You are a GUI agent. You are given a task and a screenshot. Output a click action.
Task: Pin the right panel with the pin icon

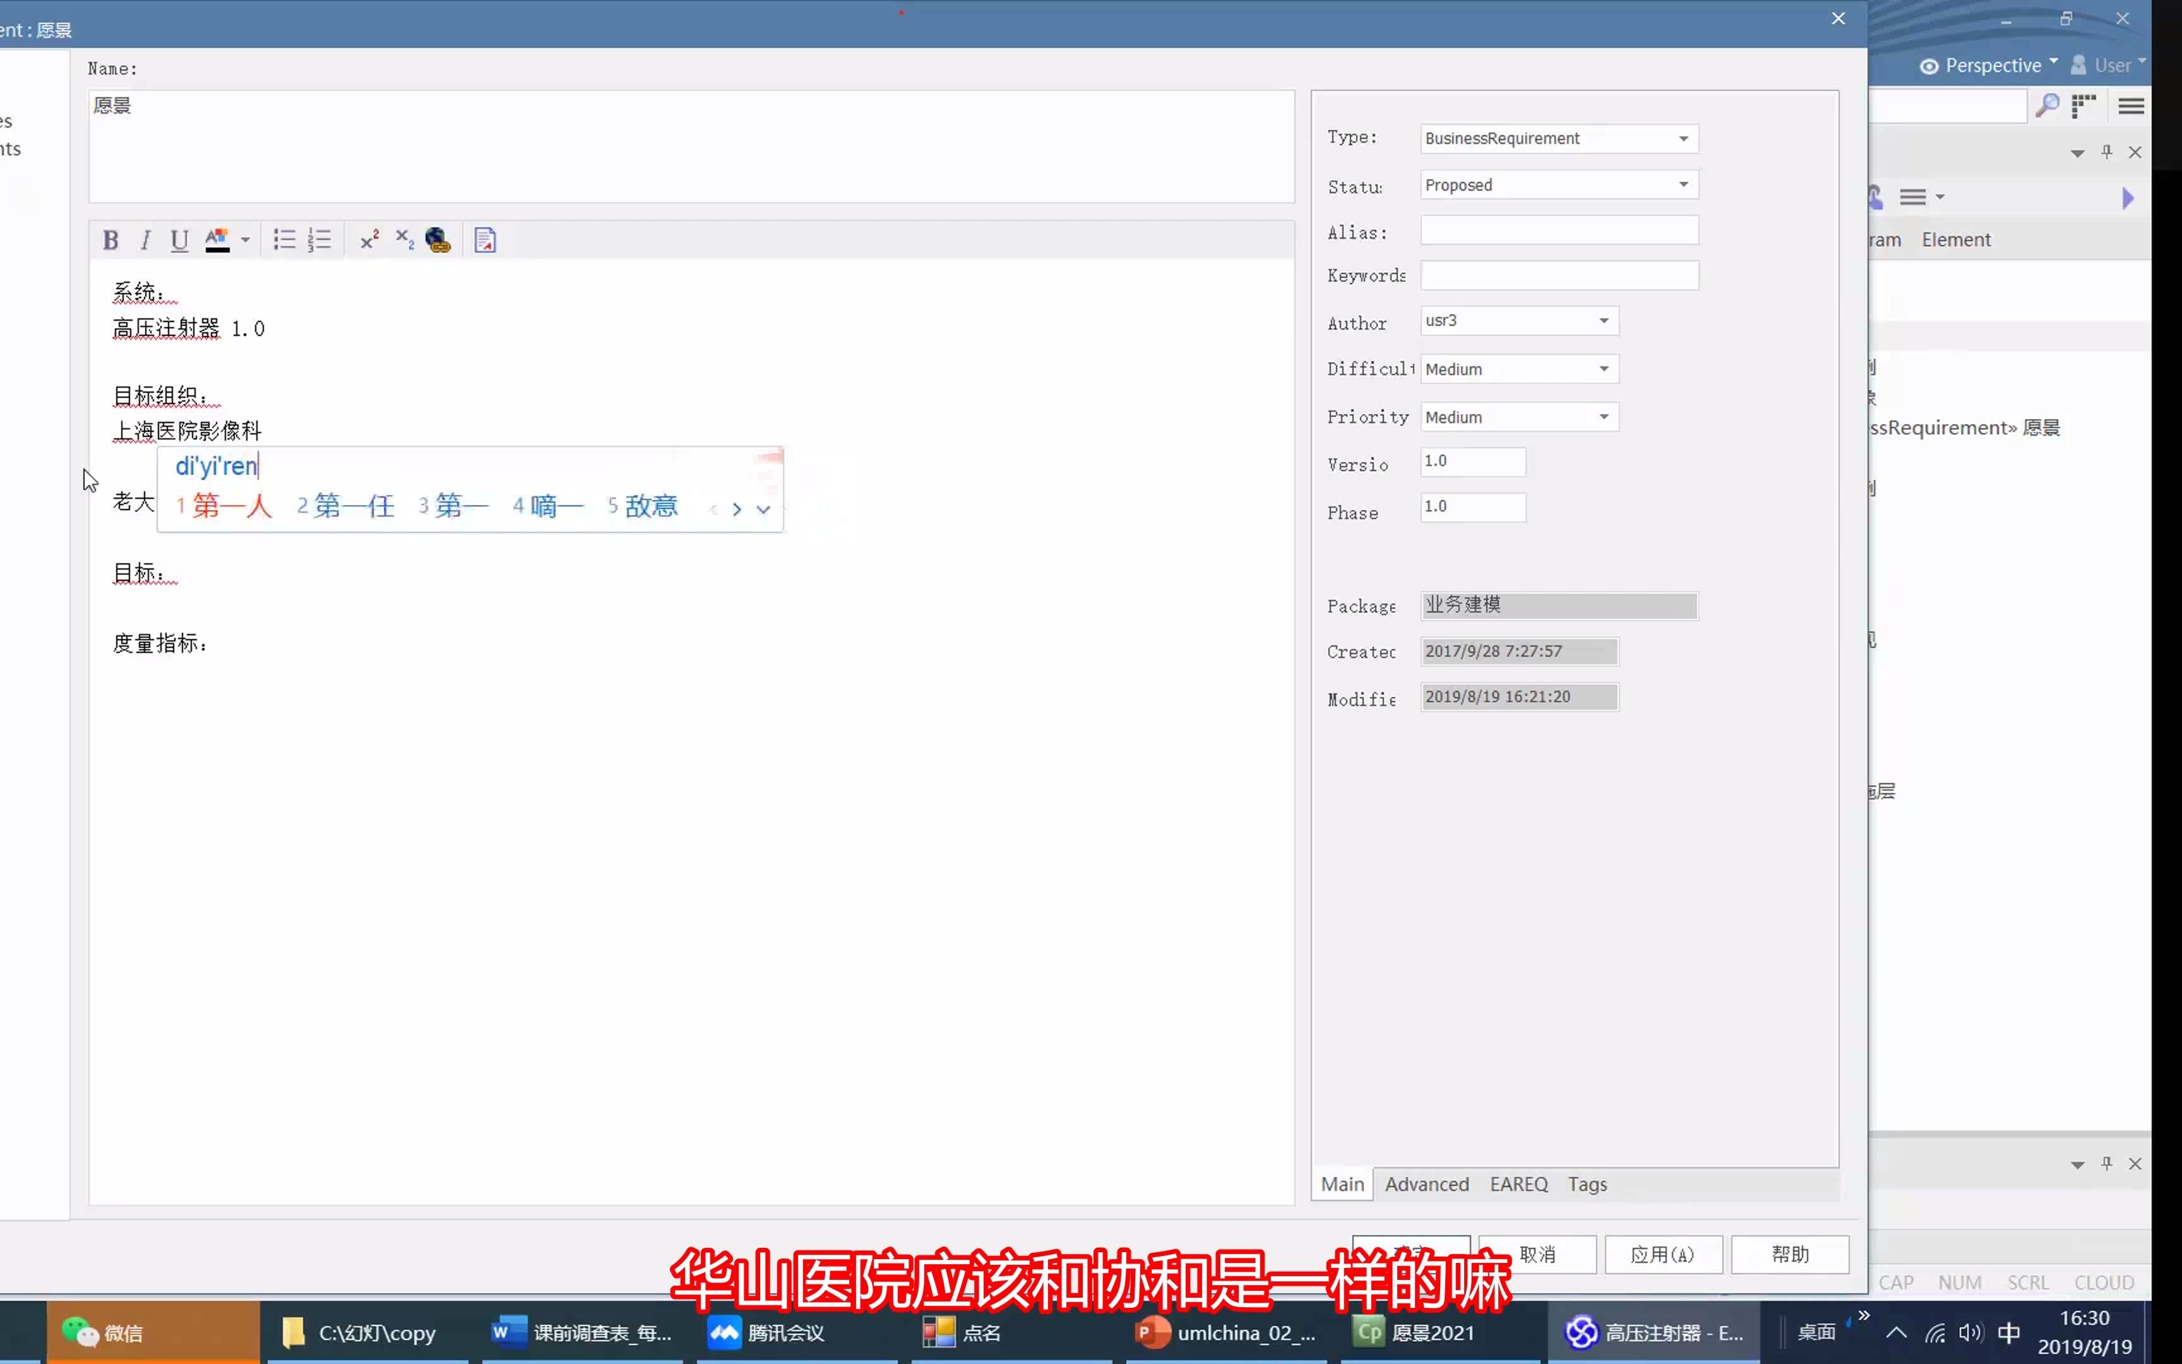(x=2106, y=152)
